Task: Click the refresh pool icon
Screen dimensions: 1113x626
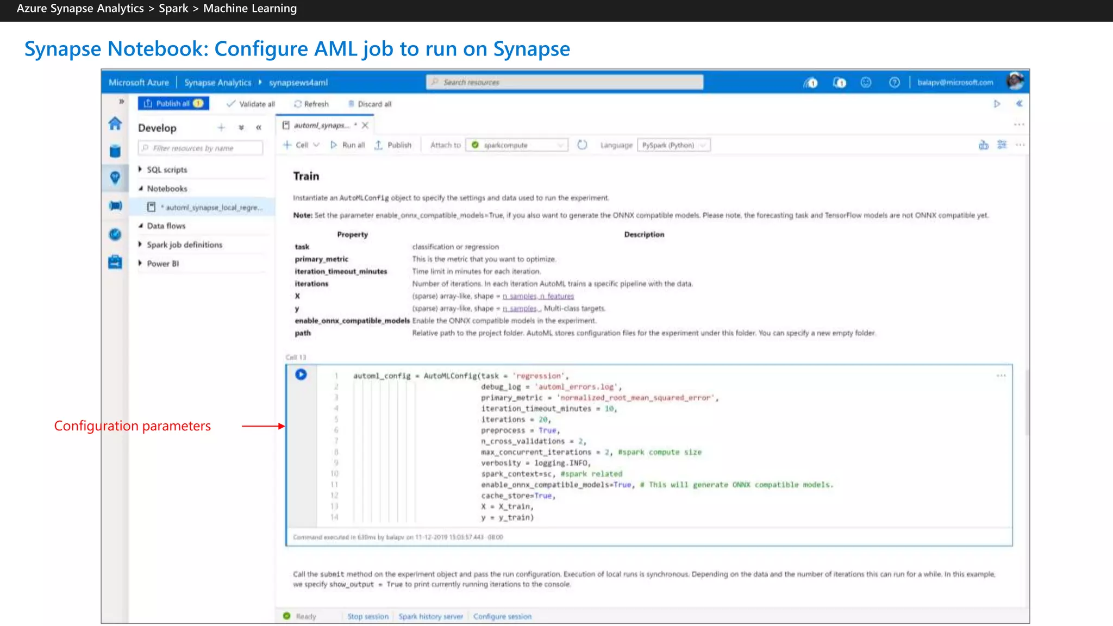Action: pyautogui.click(x=582, y=145)
